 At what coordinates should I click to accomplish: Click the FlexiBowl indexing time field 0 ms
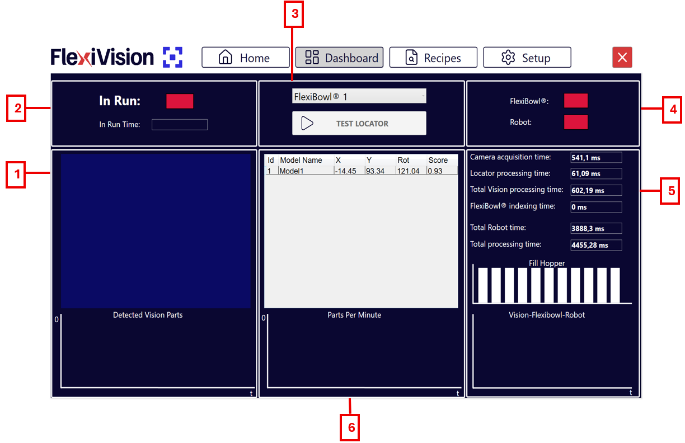click(596, 207)
